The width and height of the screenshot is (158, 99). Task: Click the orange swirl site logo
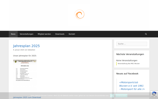79,15
